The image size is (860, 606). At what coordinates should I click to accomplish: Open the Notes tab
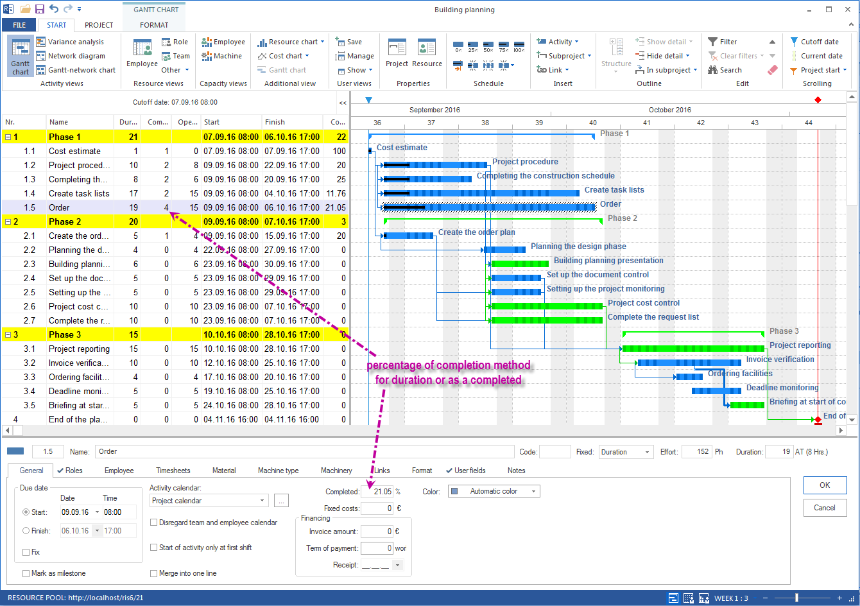tap(516, 471)
